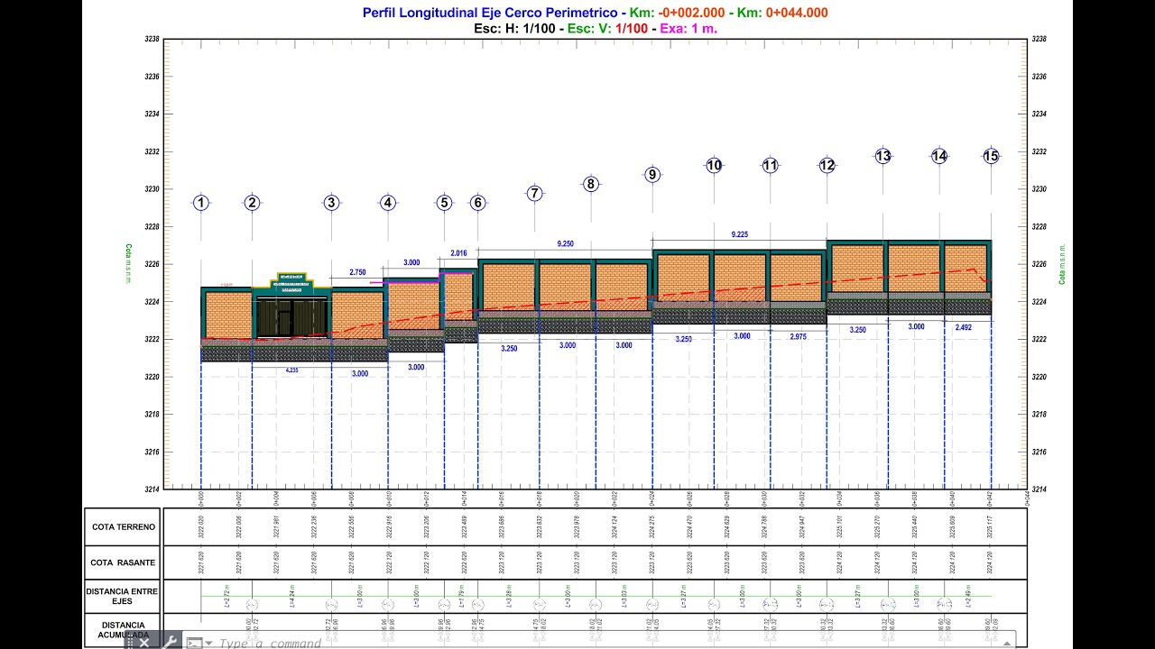Grab the command line grip handle

(x=131, y=643)
